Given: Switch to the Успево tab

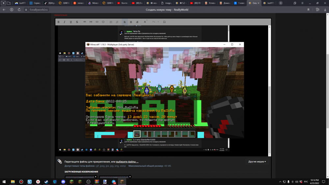Looking at the screenshot, I should click(x=211, y=3).
